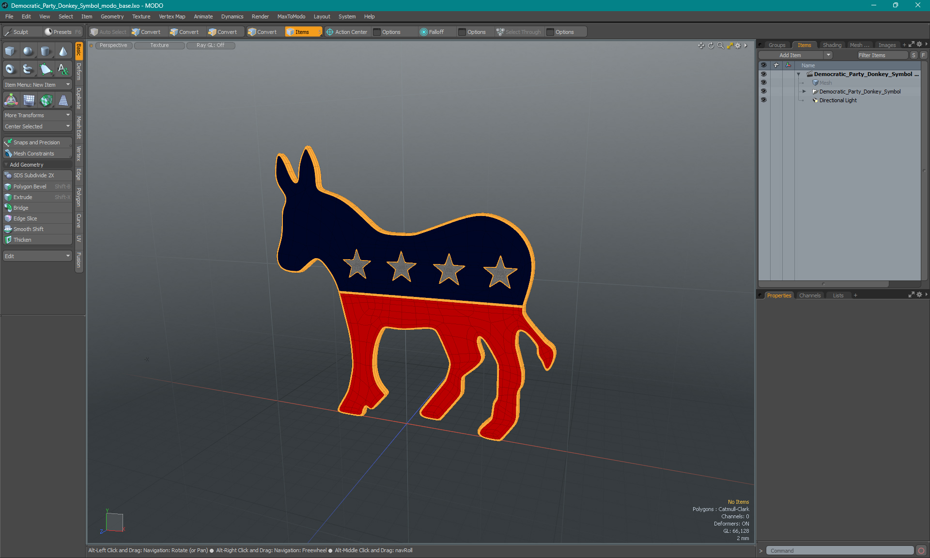The height and width of the screenshot is (558, 930).
Task: Click the Smooth Shift tool
Action: (38, 229)
